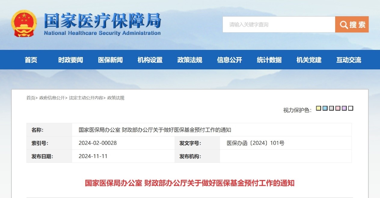Open 统计数据 from the navigation bar

[269, 60]
